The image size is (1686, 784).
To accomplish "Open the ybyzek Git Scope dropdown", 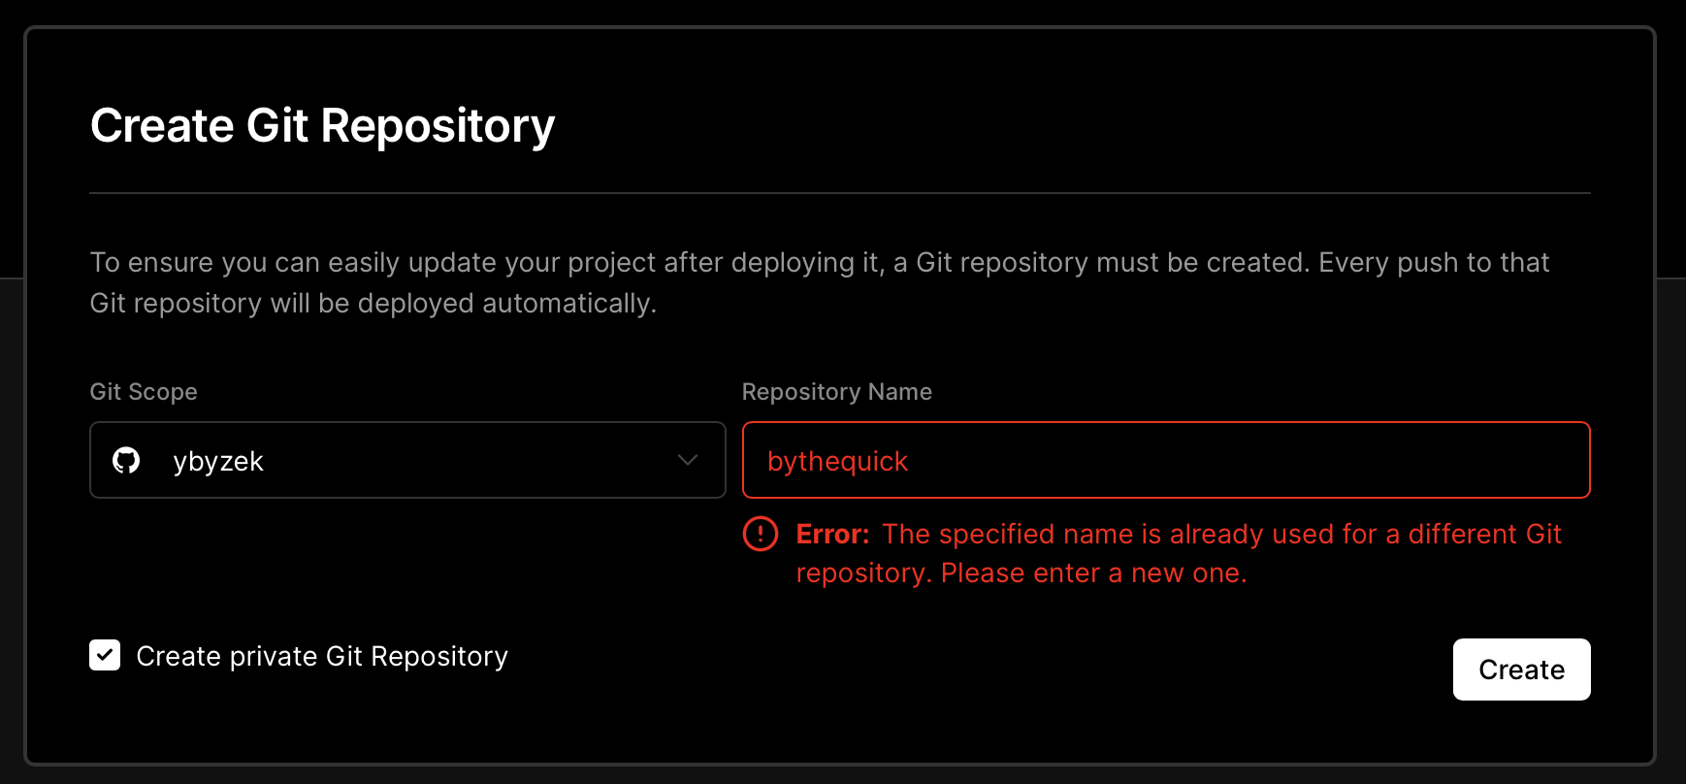I will [407, 460].
